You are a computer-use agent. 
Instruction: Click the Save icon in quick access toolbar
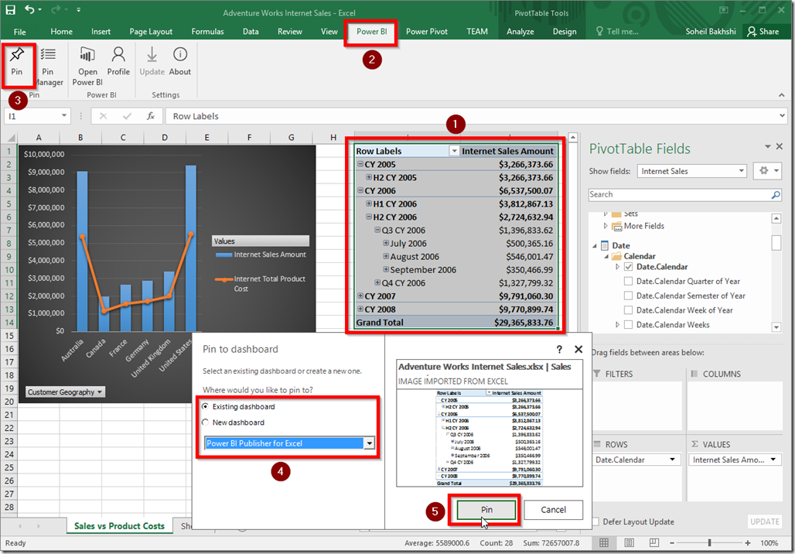[x=10, y=9]
